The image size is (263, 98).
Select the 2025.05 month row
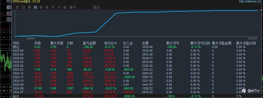coord(18,55)
